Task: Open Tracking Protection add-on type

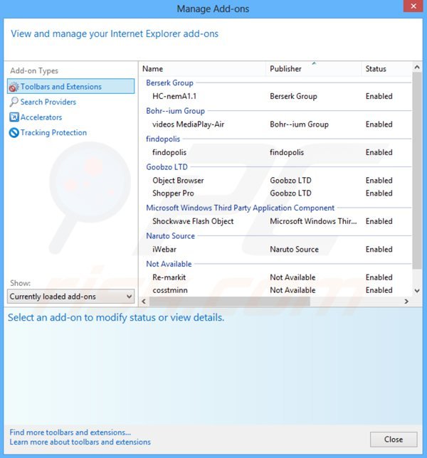Action: (x=53, y=132)
